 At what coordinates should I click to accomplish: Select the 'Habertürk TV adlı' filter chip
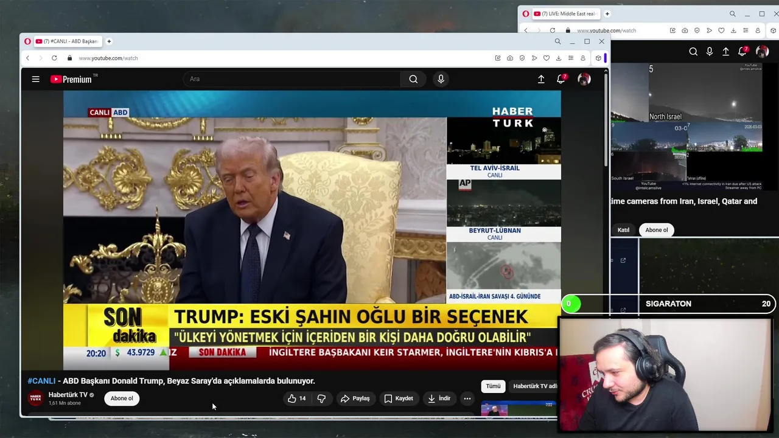(x=534, y=386)
